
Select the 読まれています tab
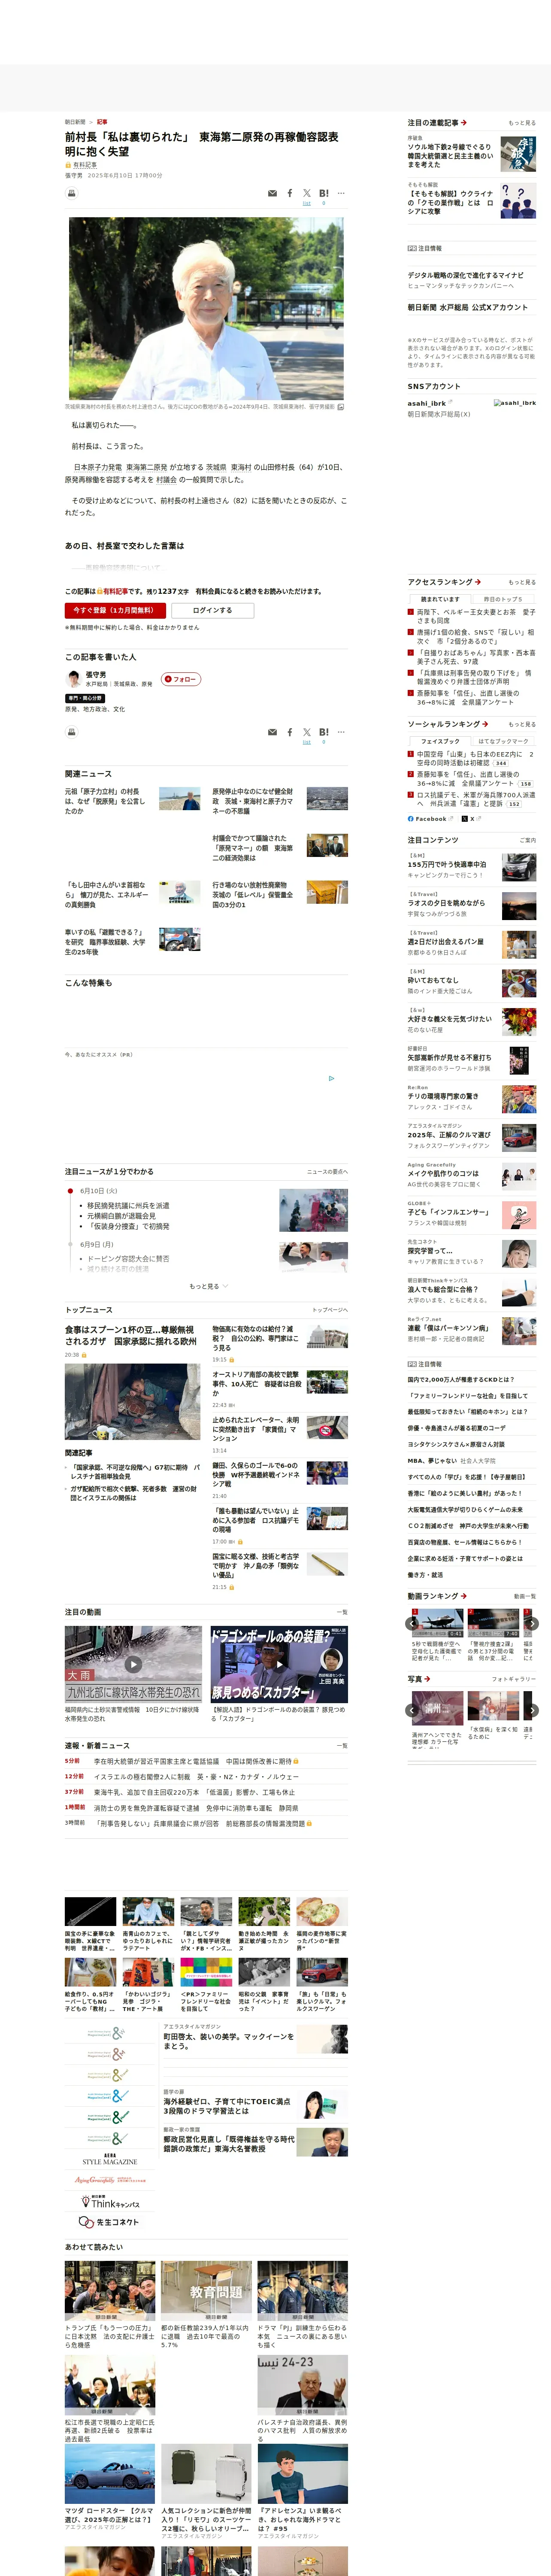440,599
